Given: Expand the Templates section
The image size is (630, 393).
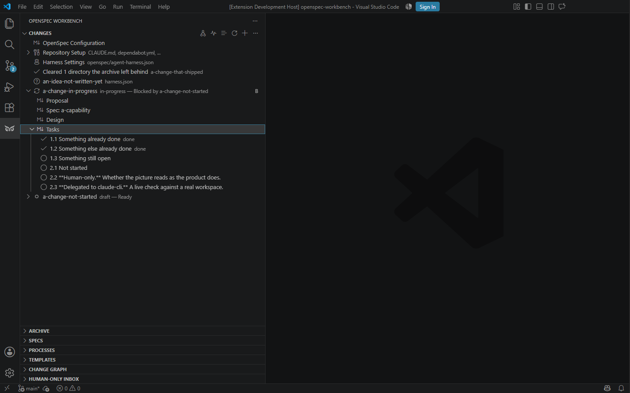Looking at the screenshot, I should click(143, 360).
